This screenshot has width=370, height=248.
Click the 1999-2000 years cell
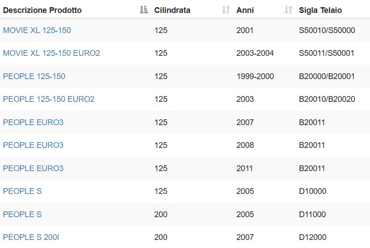click(255, 76)
